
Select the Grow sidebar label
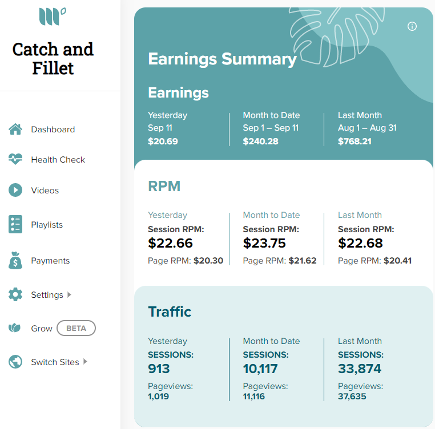pyautogui.click(x=42, y=329)
